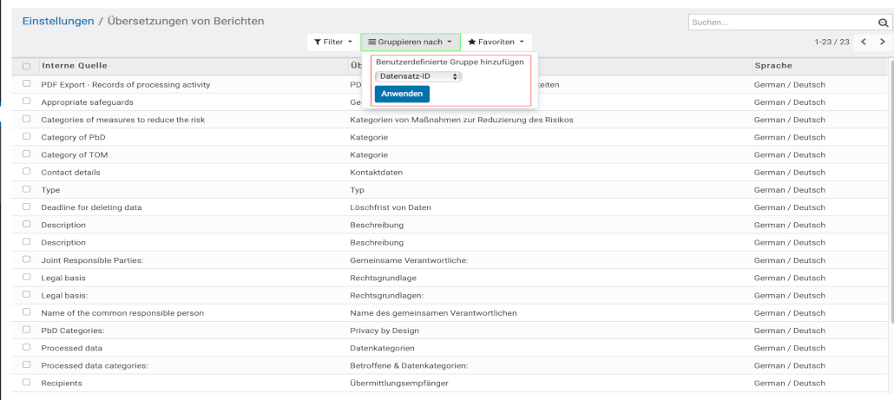Click the search magnifier icon

[x=879, y=23]
